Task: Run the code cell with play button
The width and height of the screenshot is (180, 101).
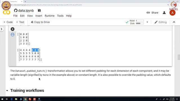Action: pyautogui.click(x=12, y=29)
